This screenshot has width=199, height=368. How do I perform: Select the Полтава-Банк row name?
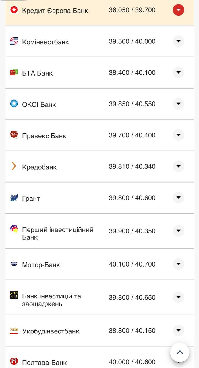(x=45, y=362)
